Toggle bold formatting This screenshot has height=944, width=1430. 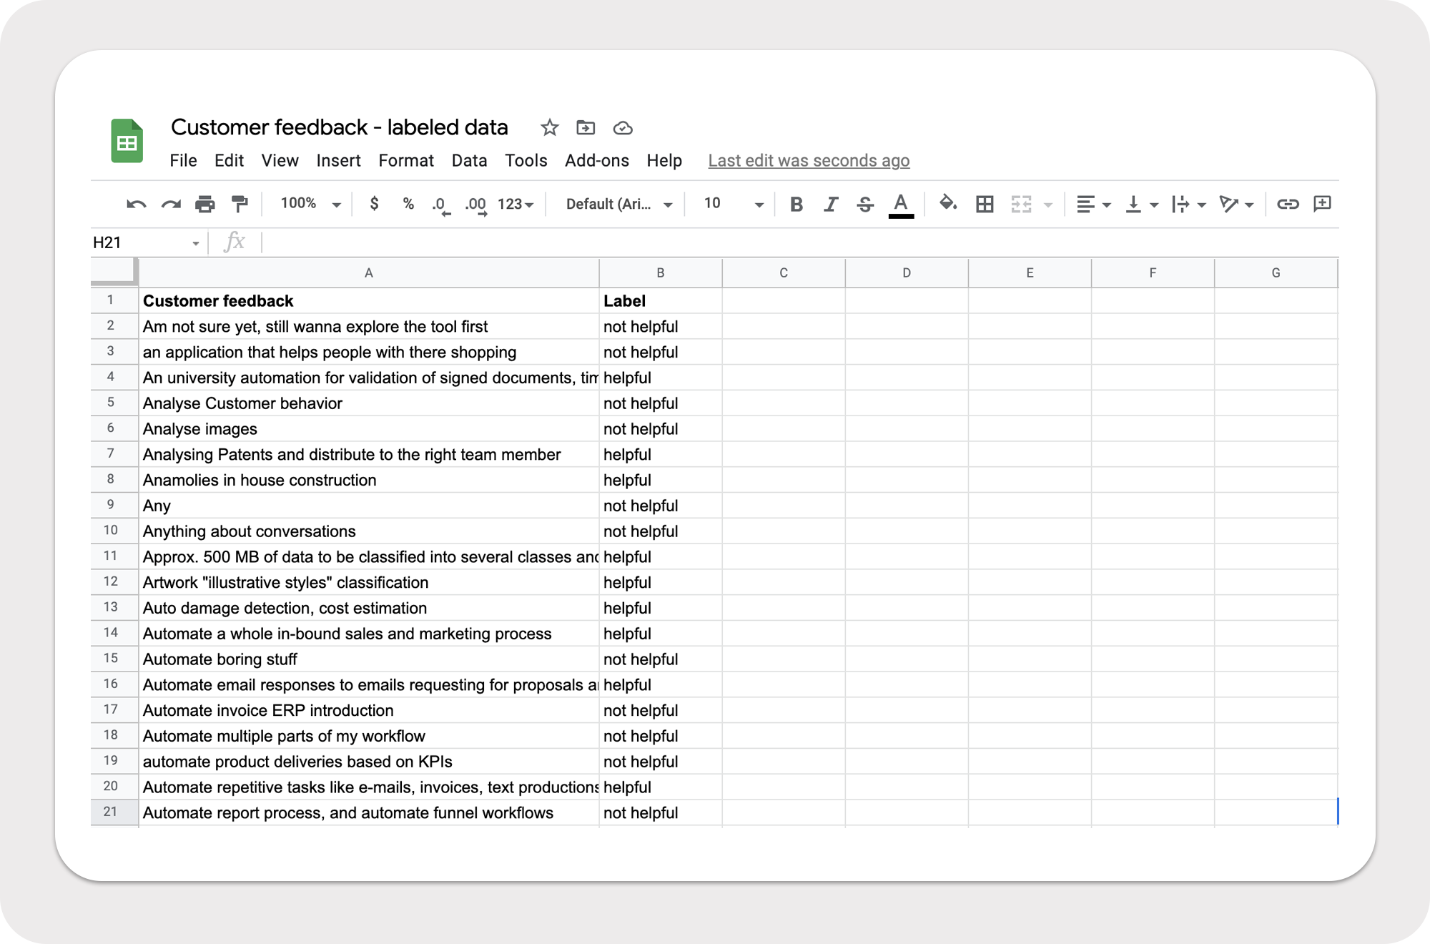796,205
